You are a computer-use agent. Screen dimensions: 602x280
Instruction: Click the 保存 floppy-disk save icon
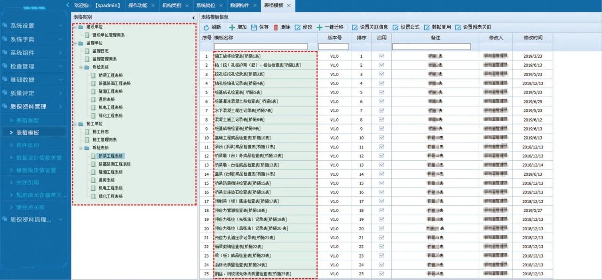(254, 27)
